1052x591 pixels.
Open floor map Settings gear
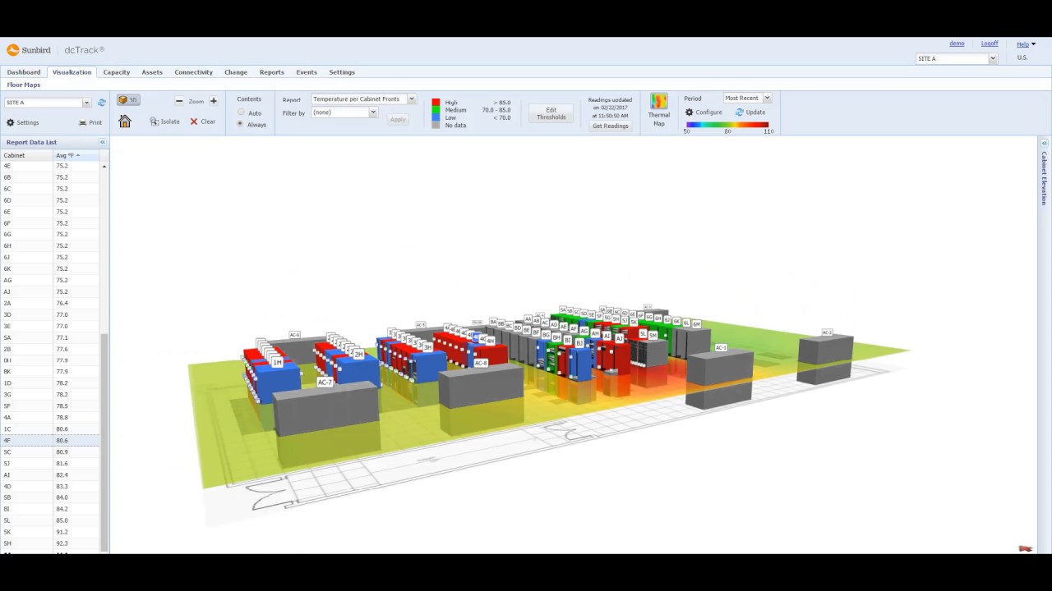[x=23, y=122]
